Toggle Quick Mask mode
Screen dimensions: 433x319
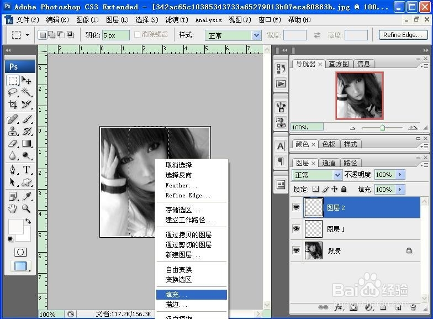point(20,252)
